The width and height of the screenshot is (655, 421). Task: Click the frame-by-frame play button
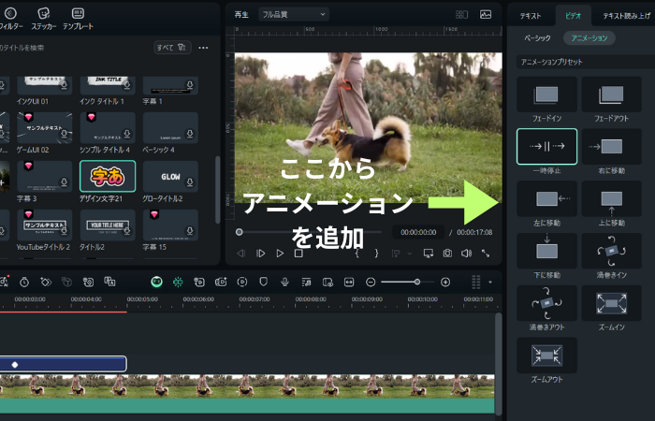(261, 254)
